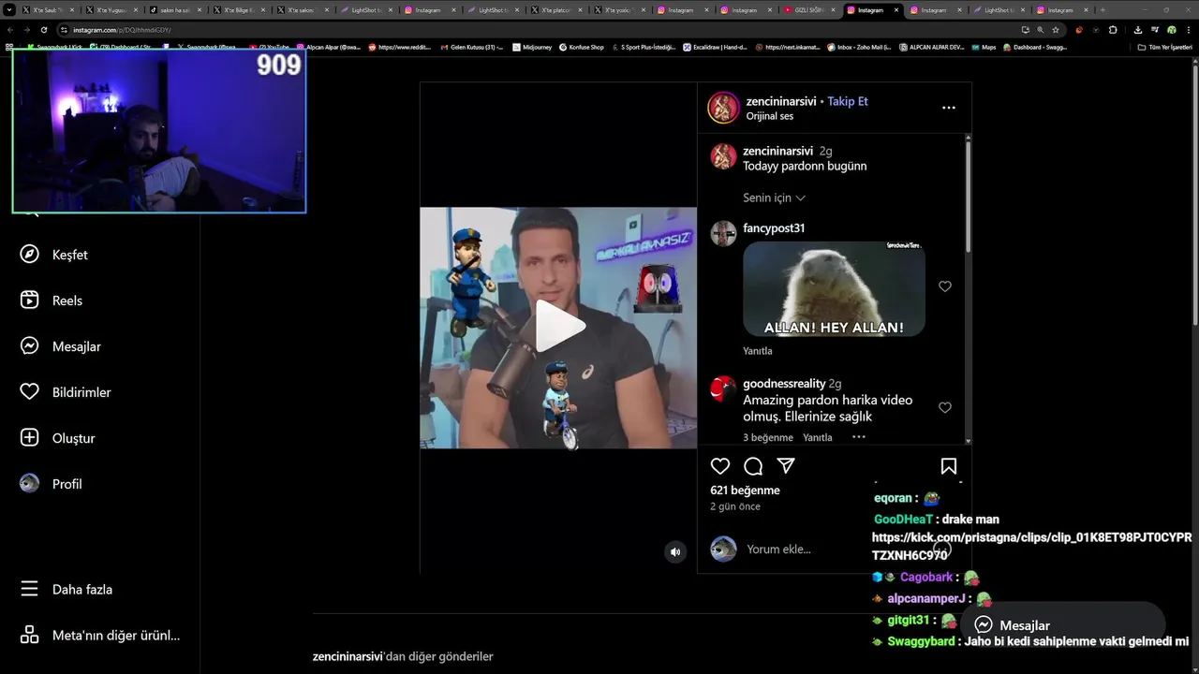The width and height of the screenshot is (1199, 674).
Task: Click the Chrome profile avatar icon
Action: tap(1171, 30)
